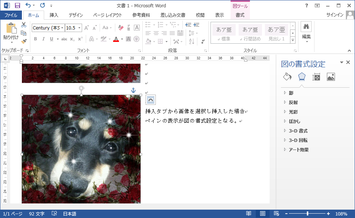Screen dimensions: 355x218
Task: Apply the 書式のコピー/貼り付け brush icon
Action: click(x=23, y=41)
